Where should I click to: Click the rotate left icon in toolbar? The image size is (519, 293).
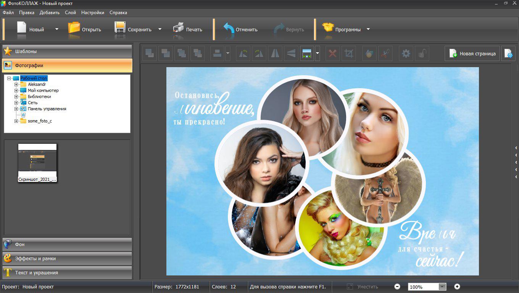click(243, 54)
